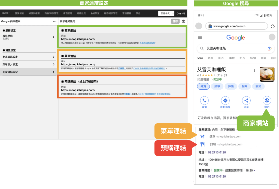Image resolution: width=279 pixels, height=189 pixels.
Task: Tap the 分享 share icon
Action: click(246, 100)
